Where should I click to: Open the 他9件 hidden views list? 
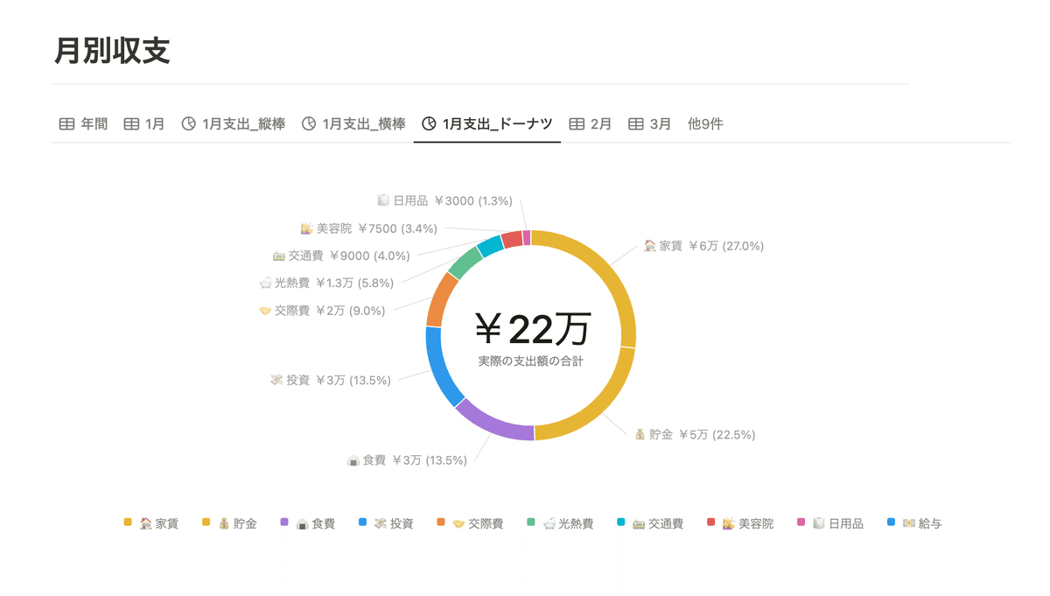(705, 124)
